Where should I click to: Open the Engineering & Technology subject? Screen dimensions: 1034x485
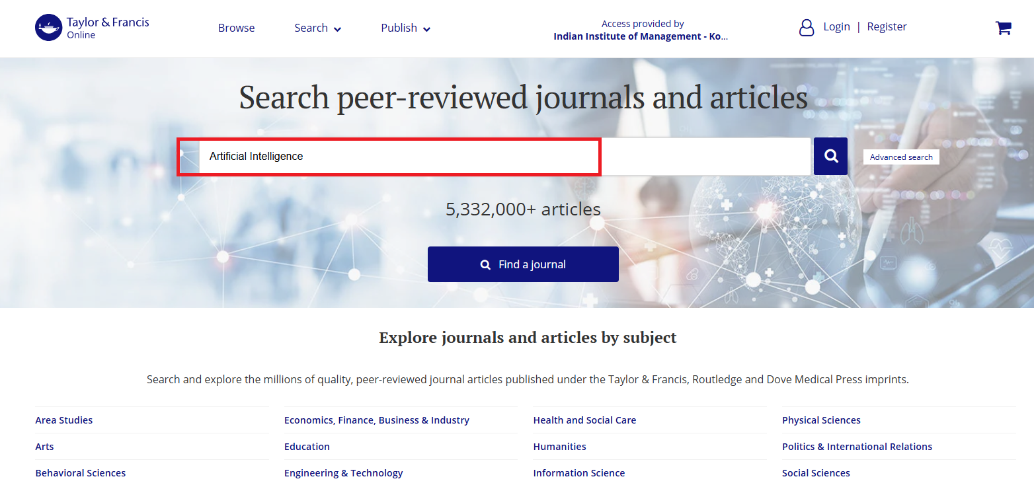(x=343, y=473)
